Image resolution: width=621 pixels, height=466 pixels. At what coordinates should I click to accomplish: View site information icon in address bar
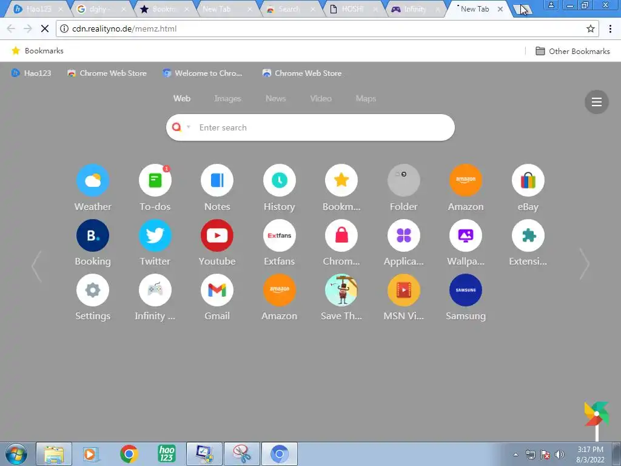[64, 29]
